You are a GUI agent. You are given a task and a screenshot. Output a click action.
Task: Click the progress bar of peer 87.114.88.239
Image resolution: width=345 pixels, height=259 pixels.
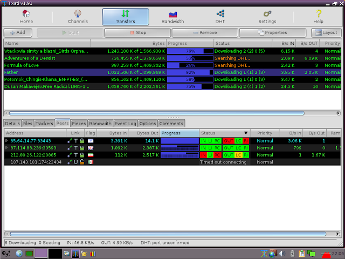(x=180, y=148)
